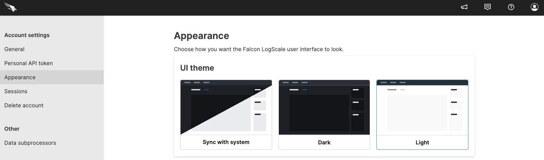Select the Light theme preview image
This screenshot has height=160, width=544.
pos(422,108)
